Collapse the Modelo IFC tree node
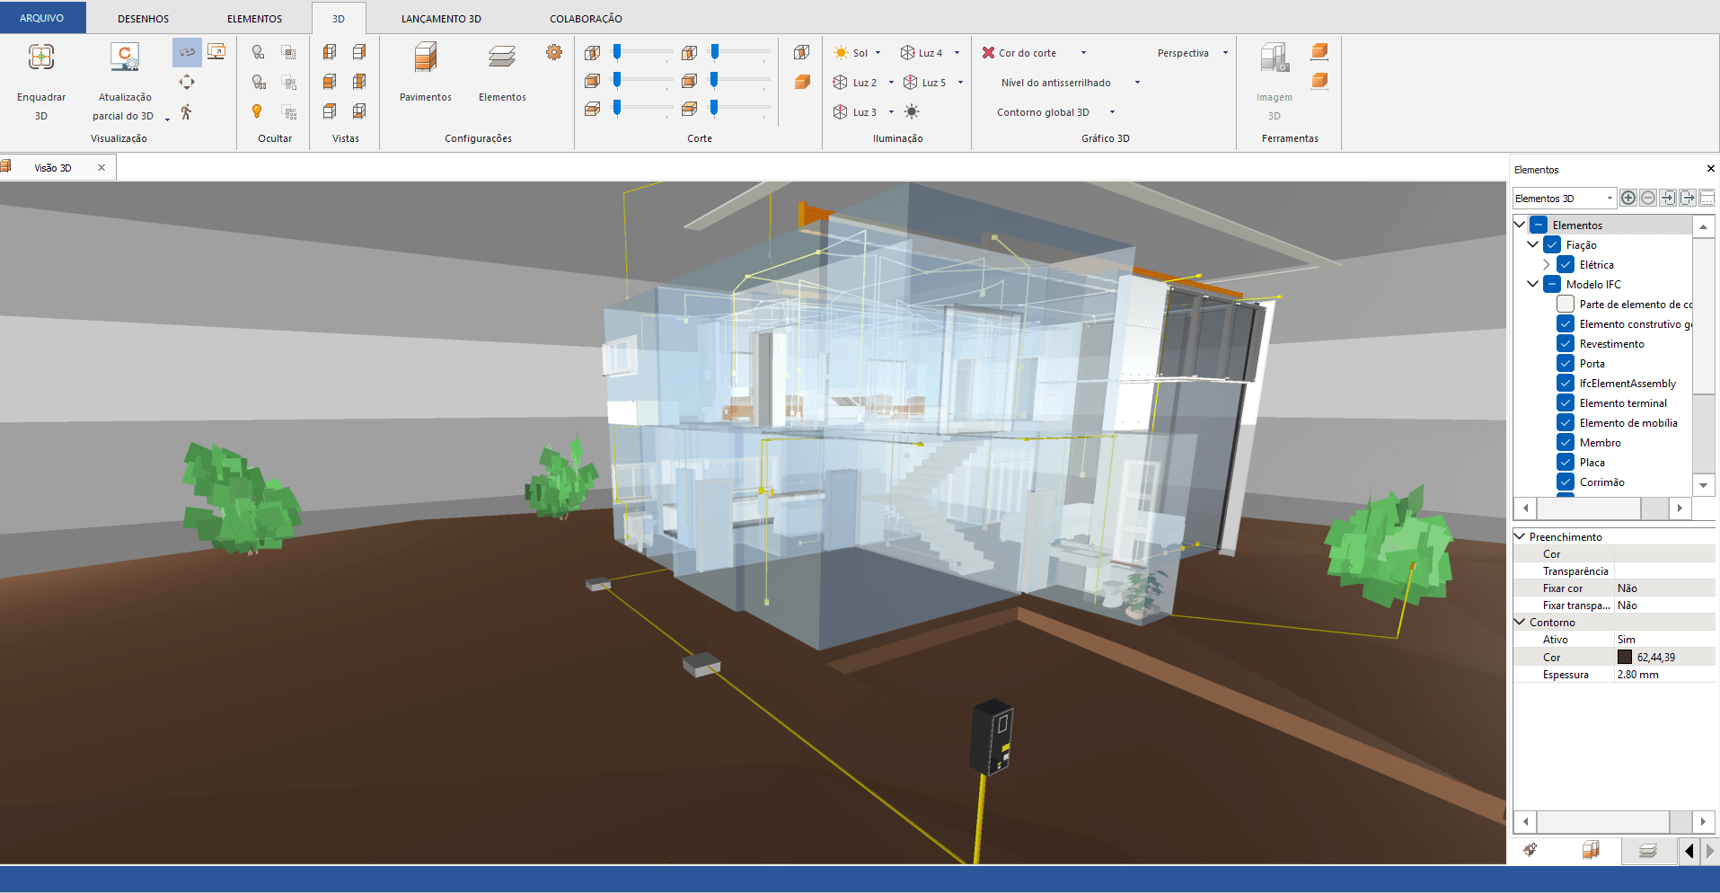 click(1532, 284)
